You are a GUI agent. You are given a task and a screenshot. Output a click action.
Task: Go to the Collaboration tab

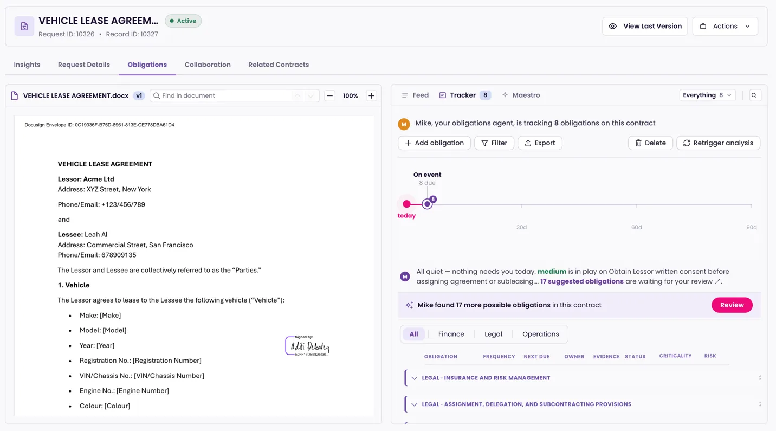[x=208, y=65]
